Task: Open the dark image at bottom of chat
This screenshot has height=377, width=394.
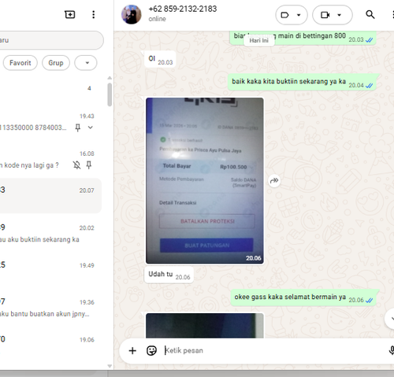Action: tap(205, 326)
